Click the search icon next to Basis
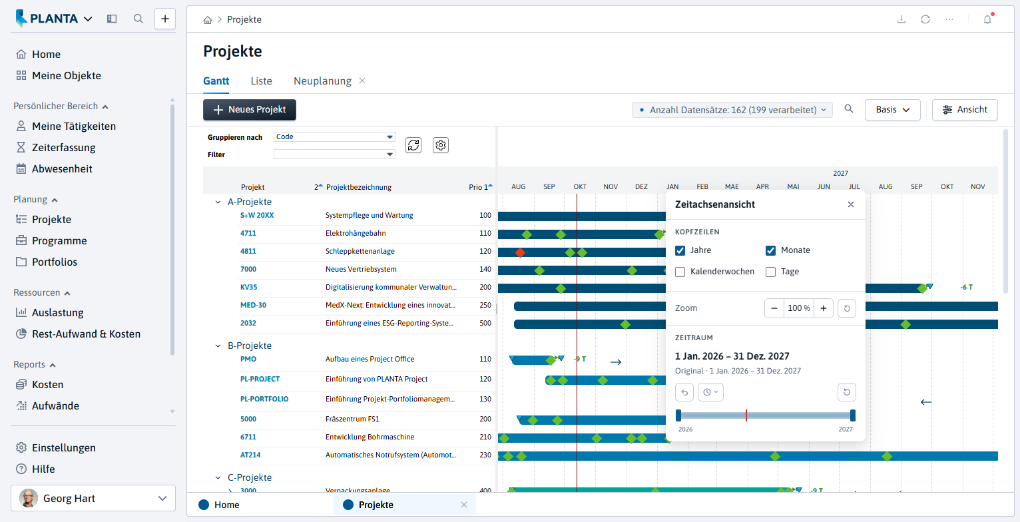 coord(849,109)
